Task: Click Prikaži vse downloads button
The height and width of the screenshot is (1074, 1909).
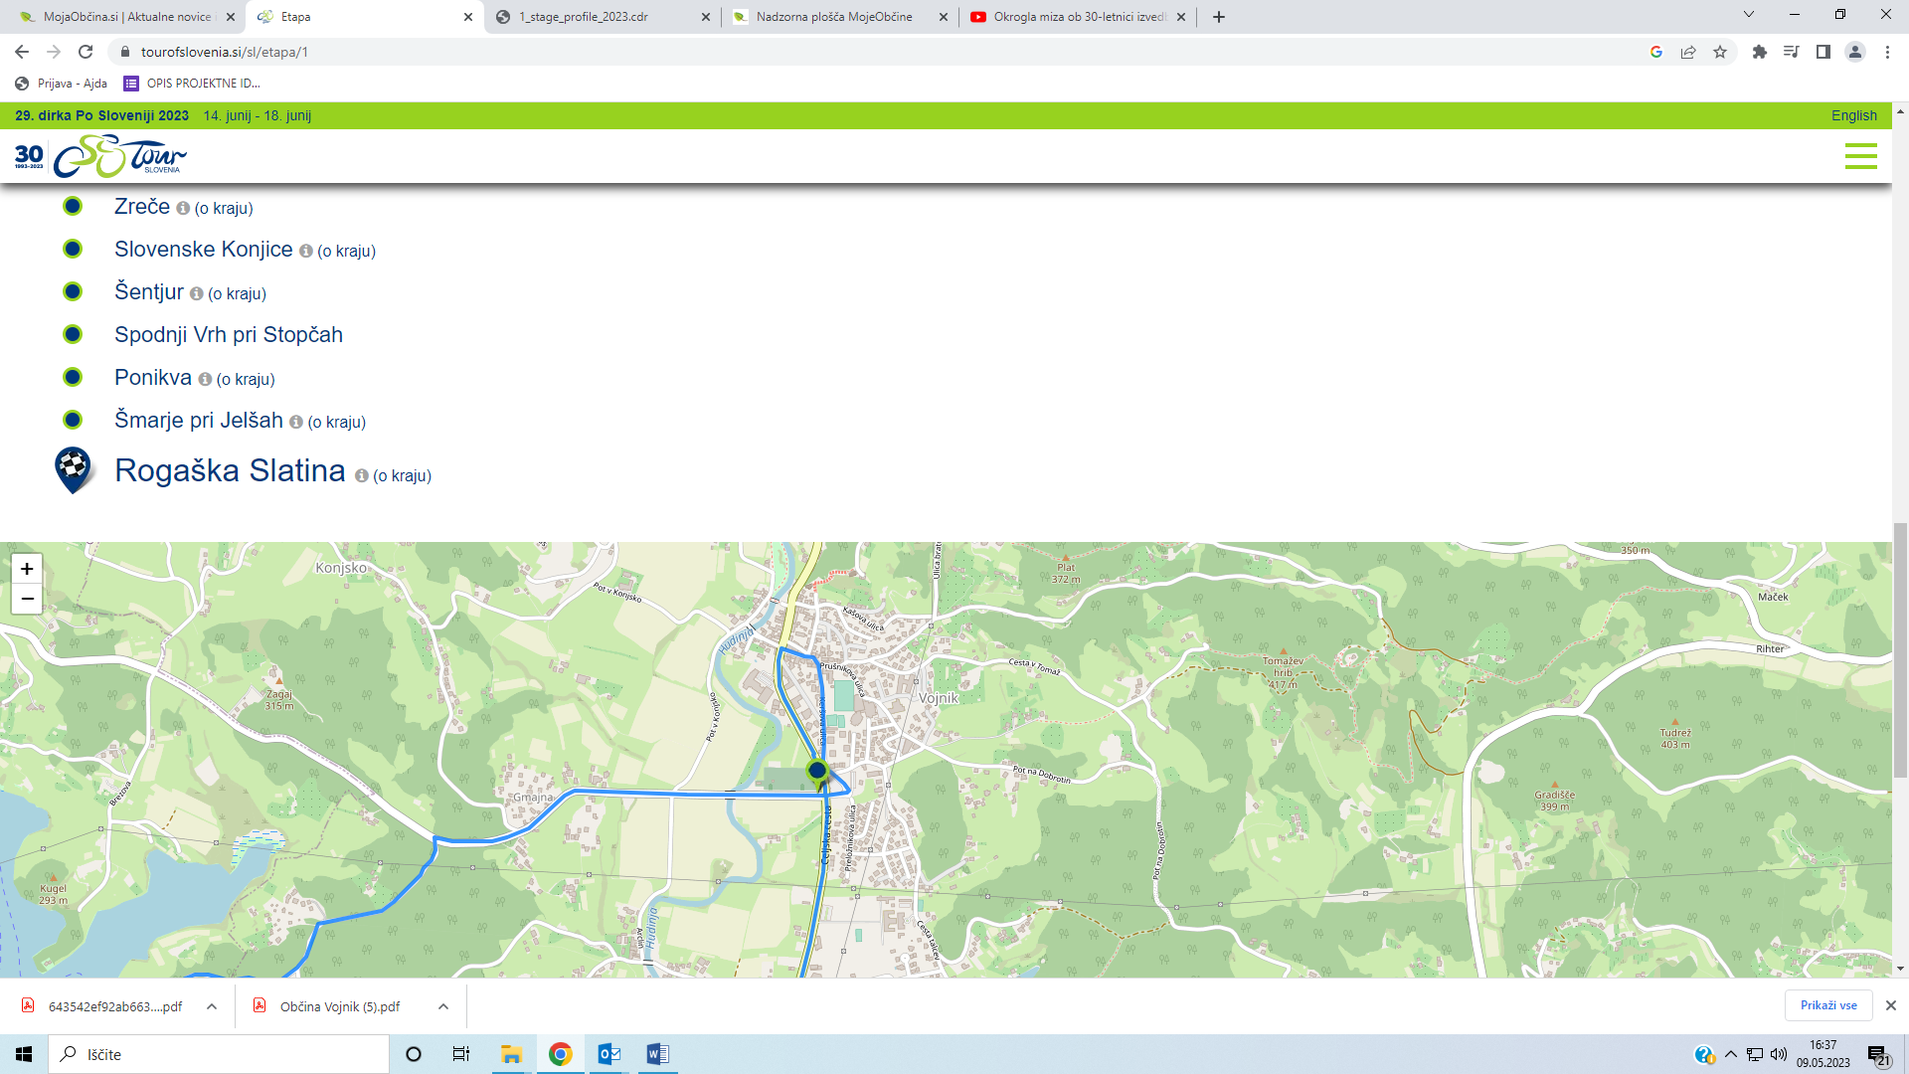Action: [x=1827, y=1005]
